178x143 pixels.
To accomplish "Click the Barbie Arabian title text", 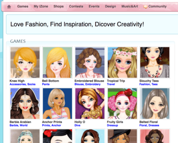I will coord(20,122).
